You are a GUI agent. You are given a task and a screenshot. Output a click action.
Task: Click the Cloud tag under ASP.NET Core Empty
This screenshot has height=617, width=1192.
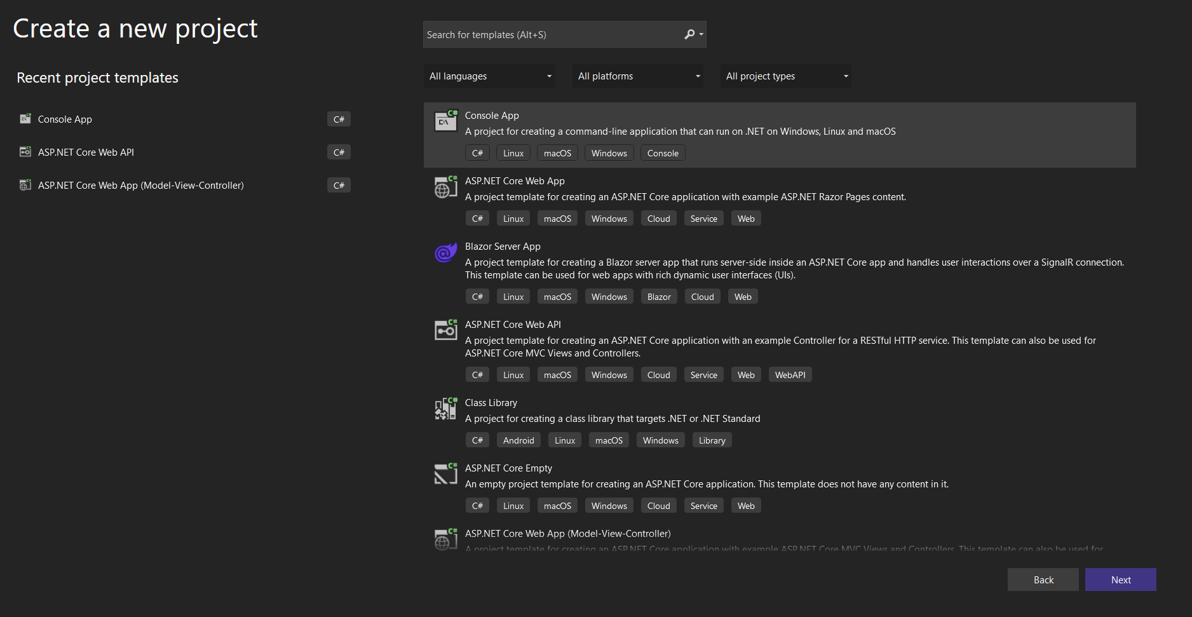click(x=658, y=506)
